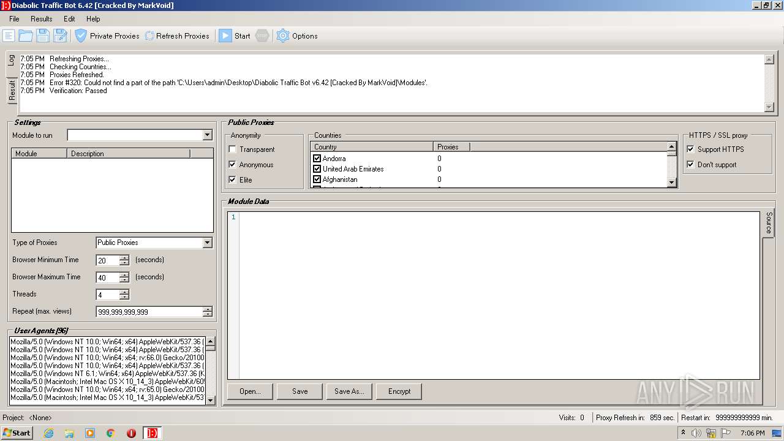Screen dimensions: 784x441
Task: Click the New project icon
Action: (9, 36)
